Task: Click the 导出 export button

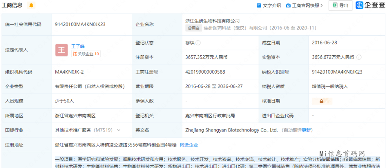Action: coord(340,5)
